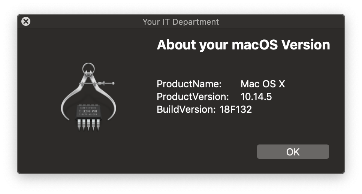This screenshot has height=194, width=362.
Task: Click the 'Mac OS X' value text
Action: click(x=263, y=84)
